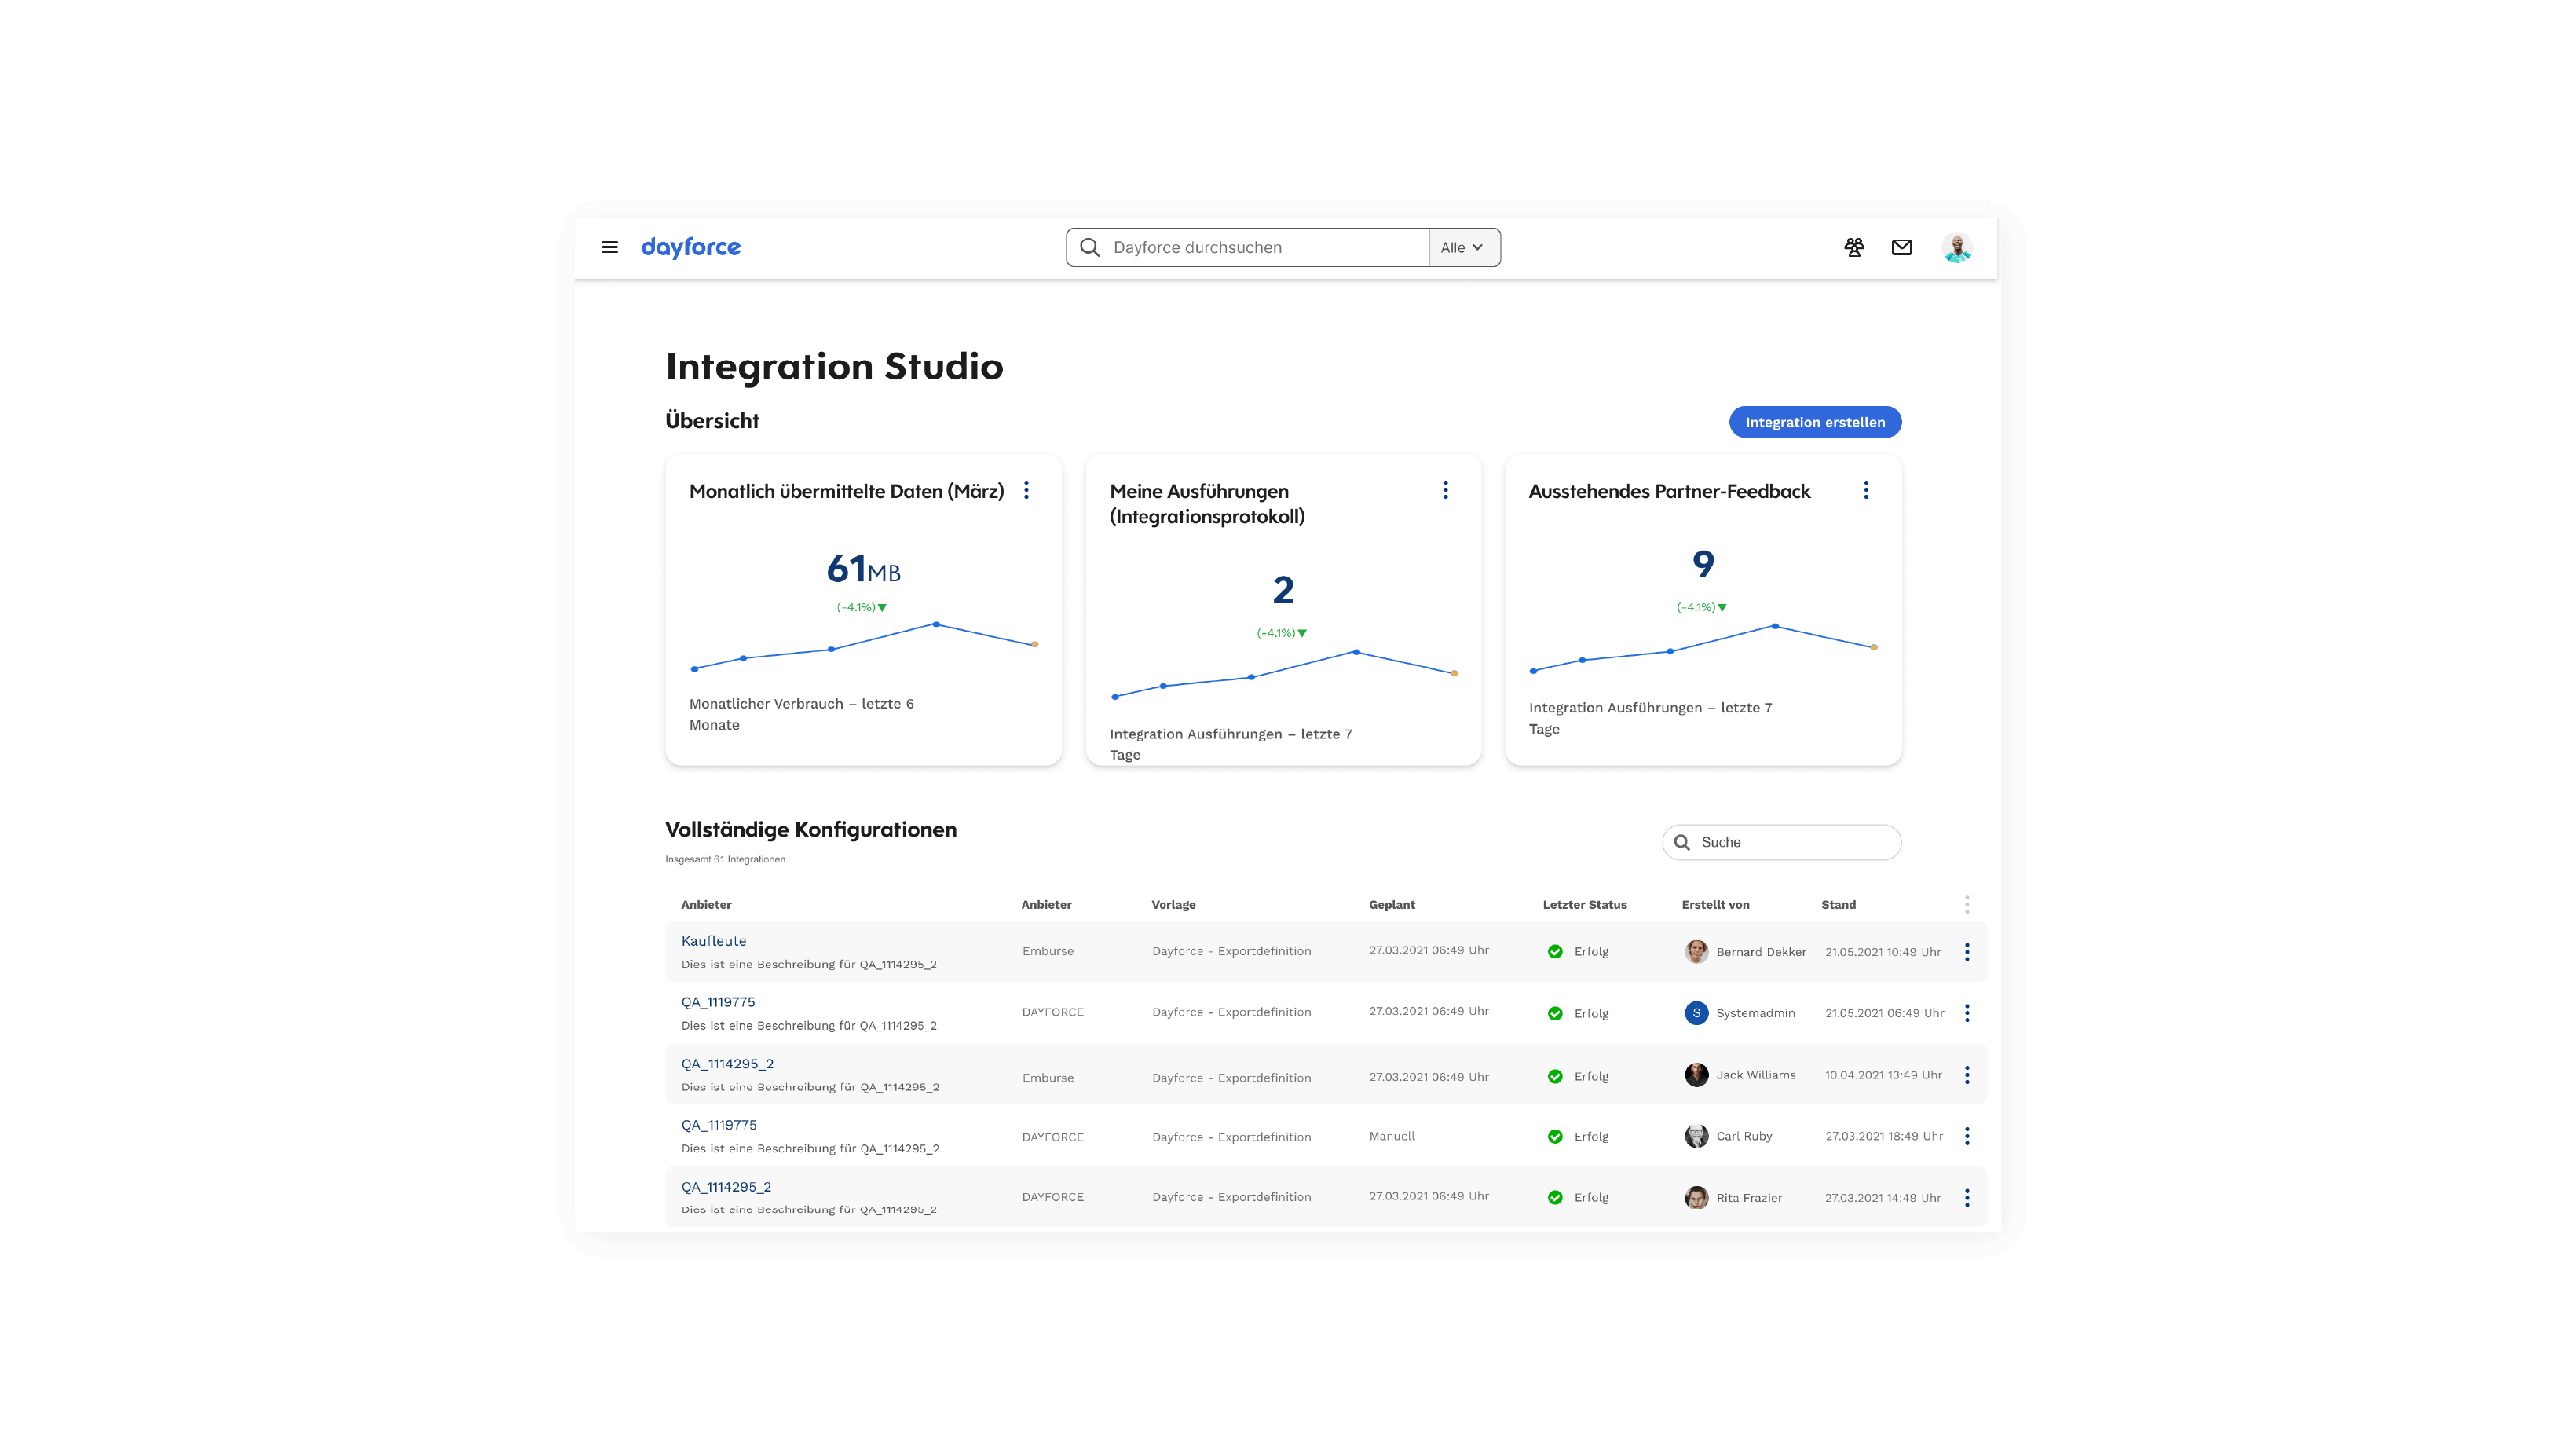
Task: Click search magnifier in Dayforce search bar
Action: (1090, 247)
